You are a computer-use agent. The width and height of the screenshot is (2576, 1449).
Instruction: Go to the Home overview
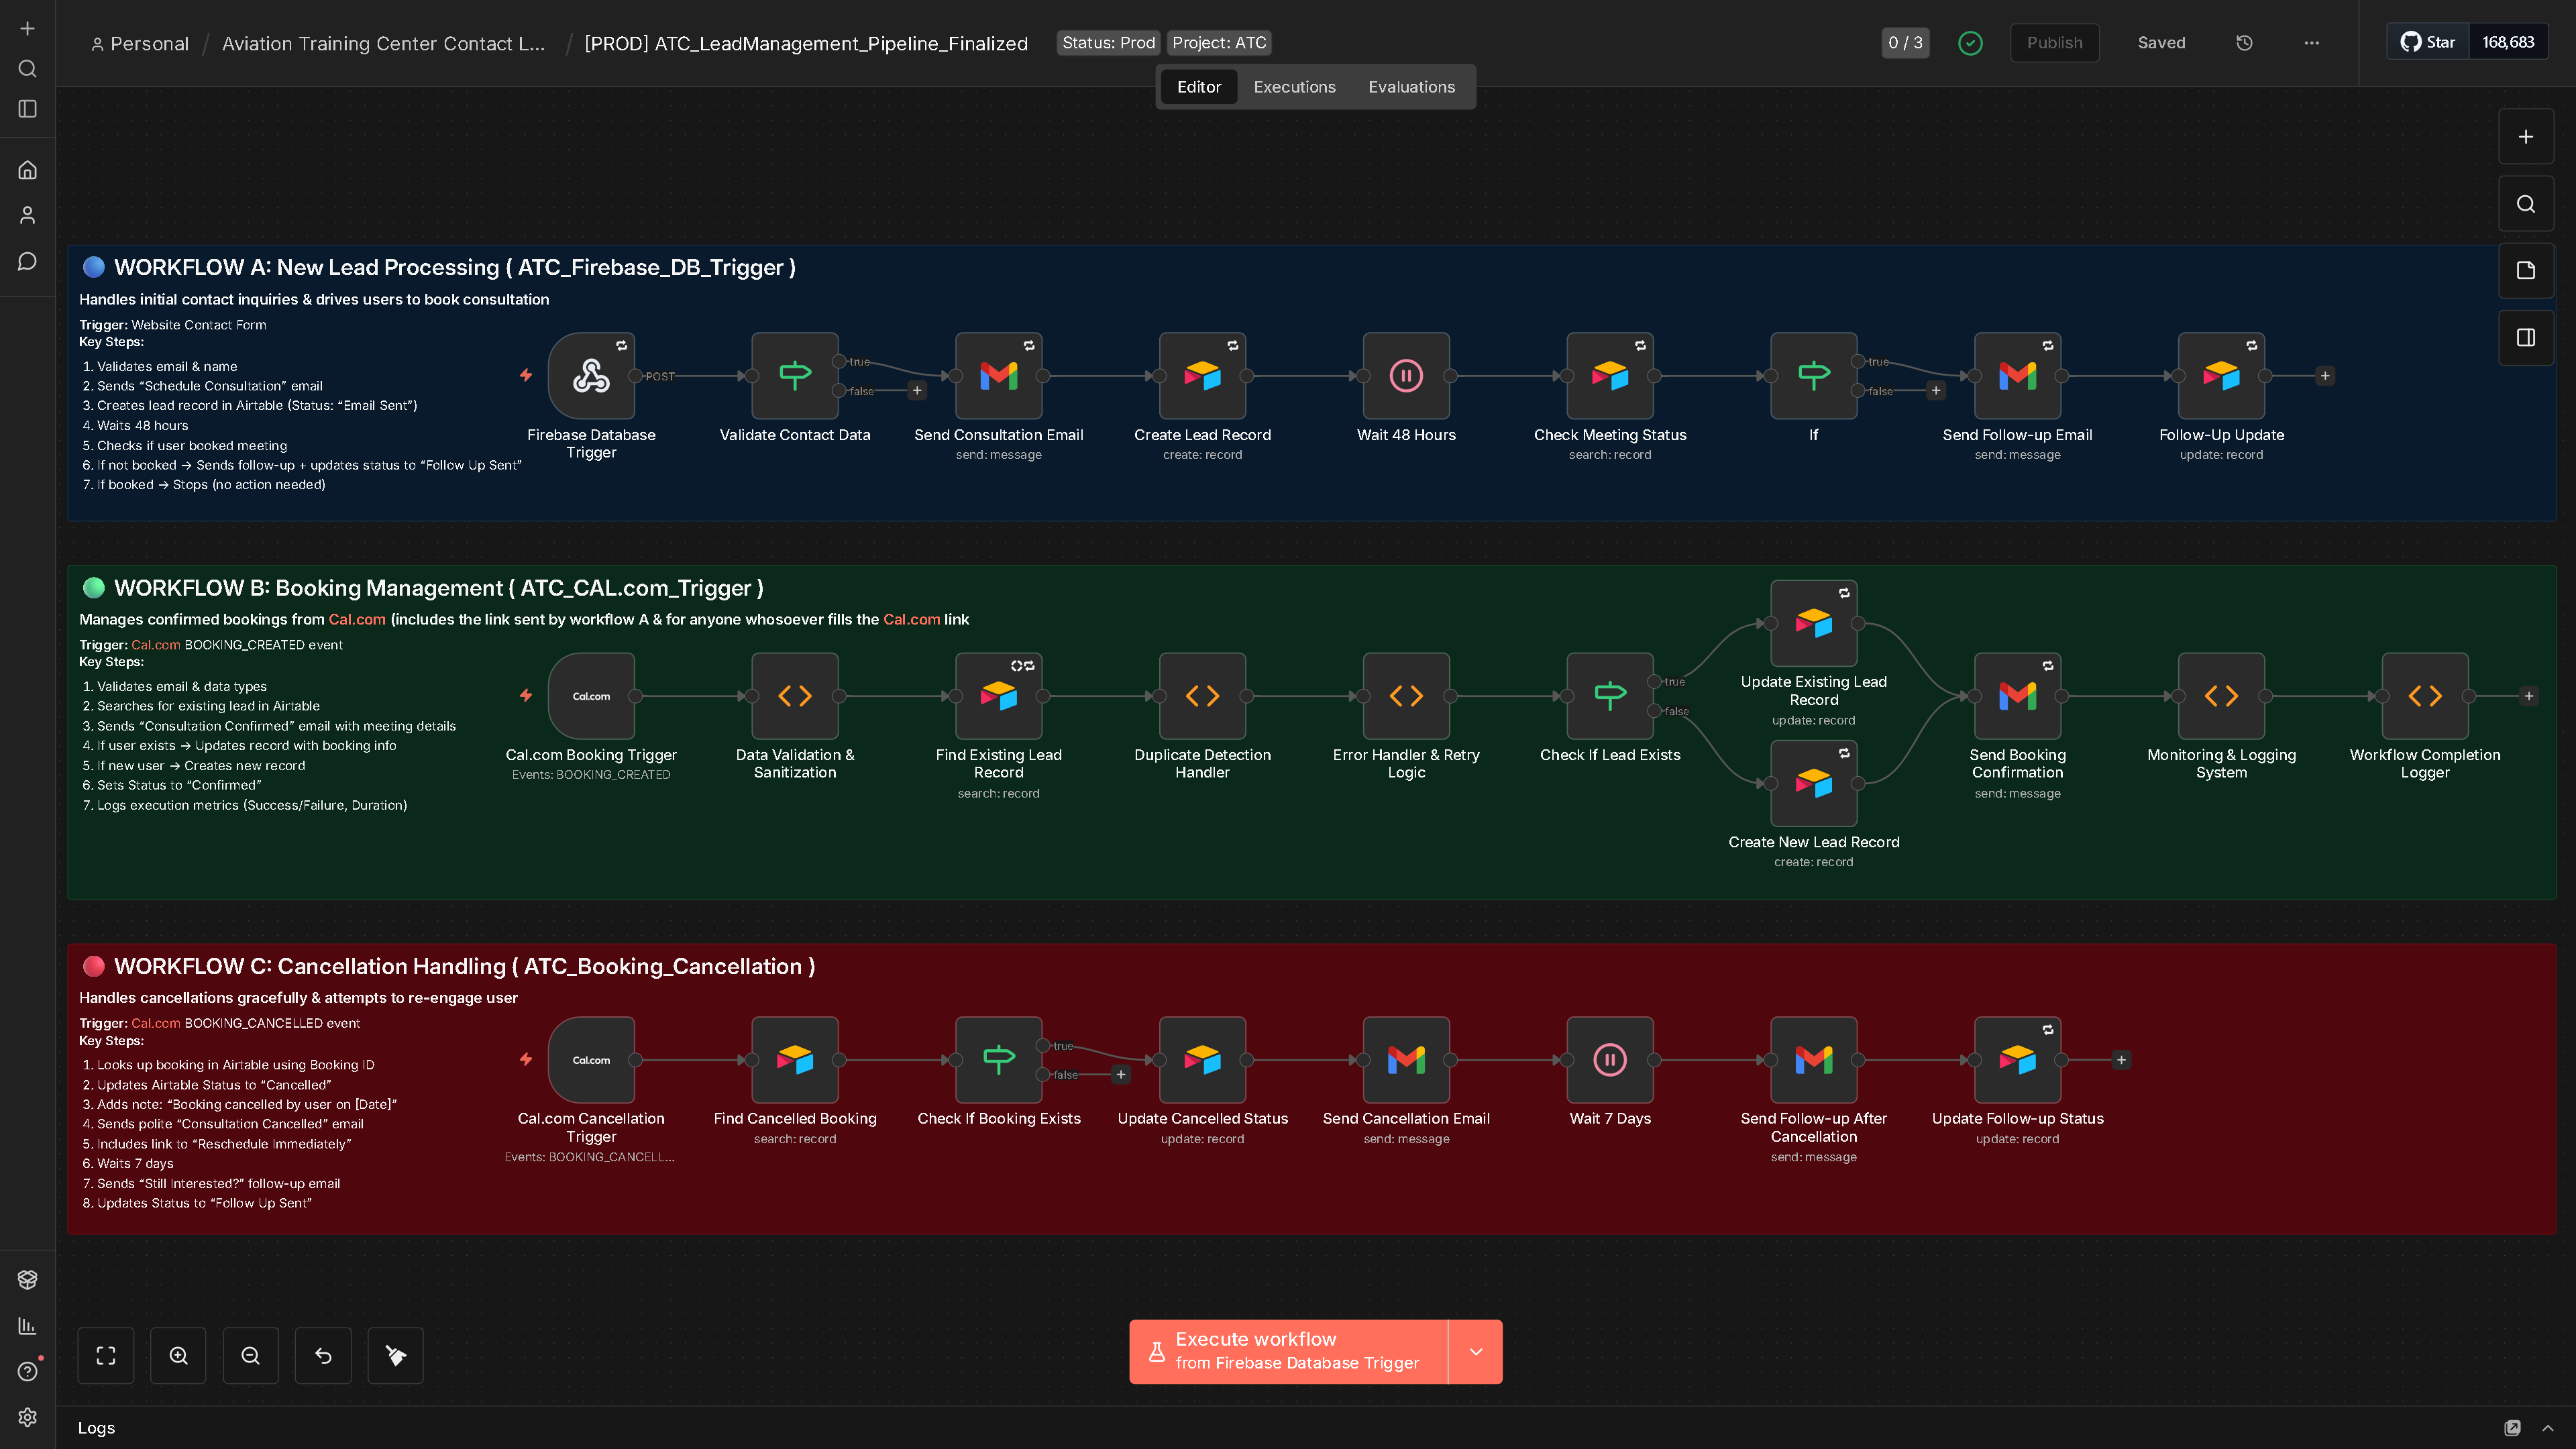coord(28,170)
